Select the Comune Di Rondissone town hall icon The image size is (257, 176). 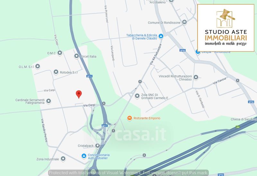tap(184, 22)
